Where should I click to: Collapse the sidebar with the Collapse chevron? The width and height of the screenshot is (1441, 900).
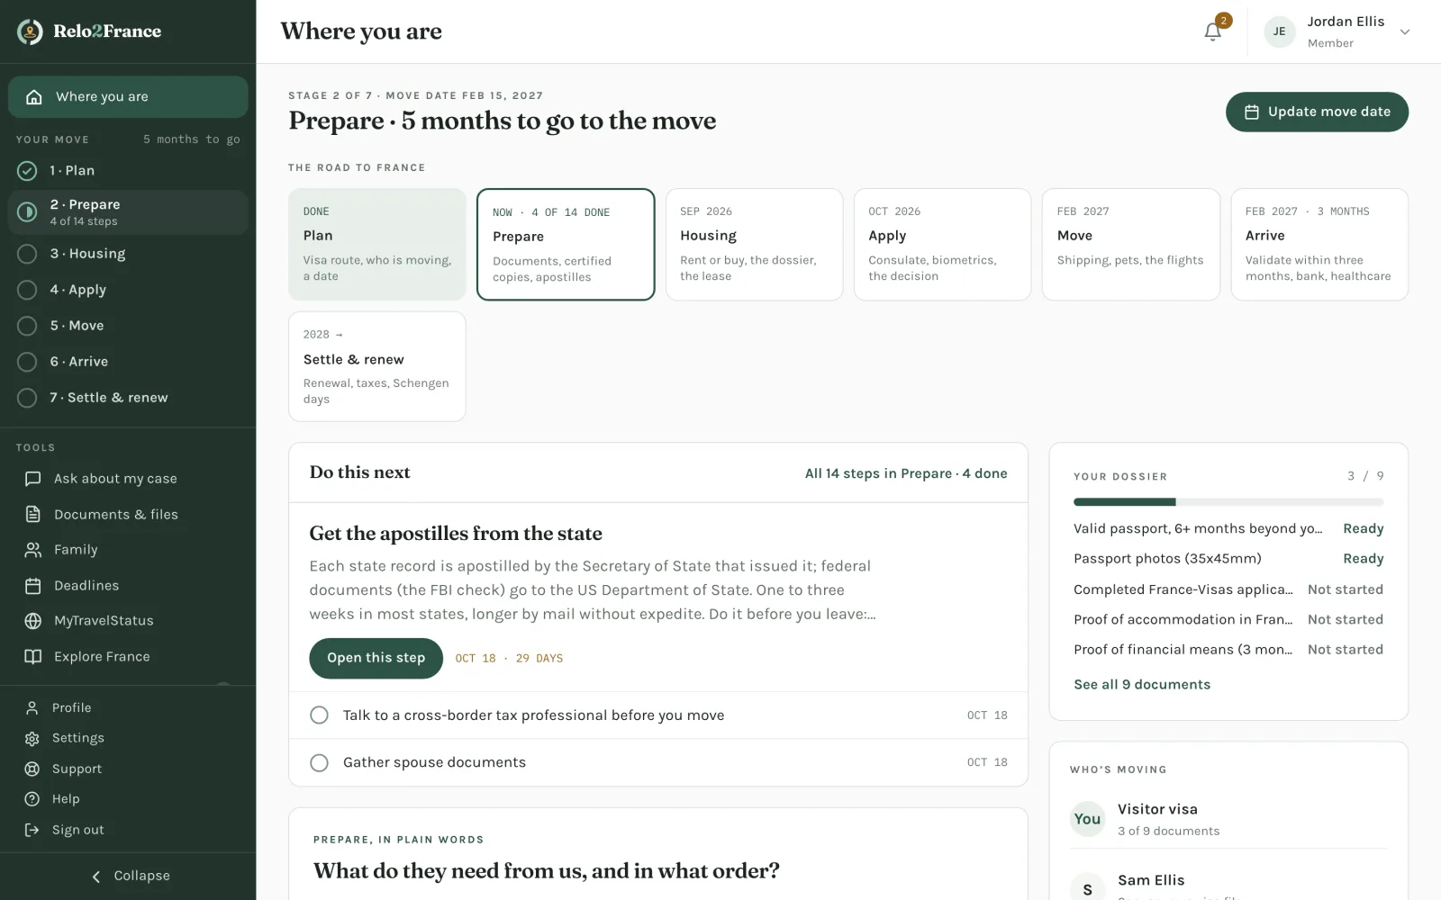pyautogui.click(x=96, y=877)
